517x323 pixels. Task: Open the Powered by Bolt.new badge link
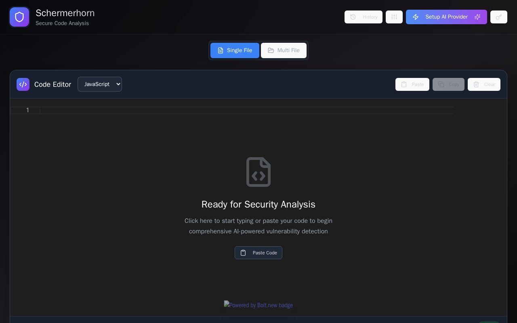click(258, 305)
